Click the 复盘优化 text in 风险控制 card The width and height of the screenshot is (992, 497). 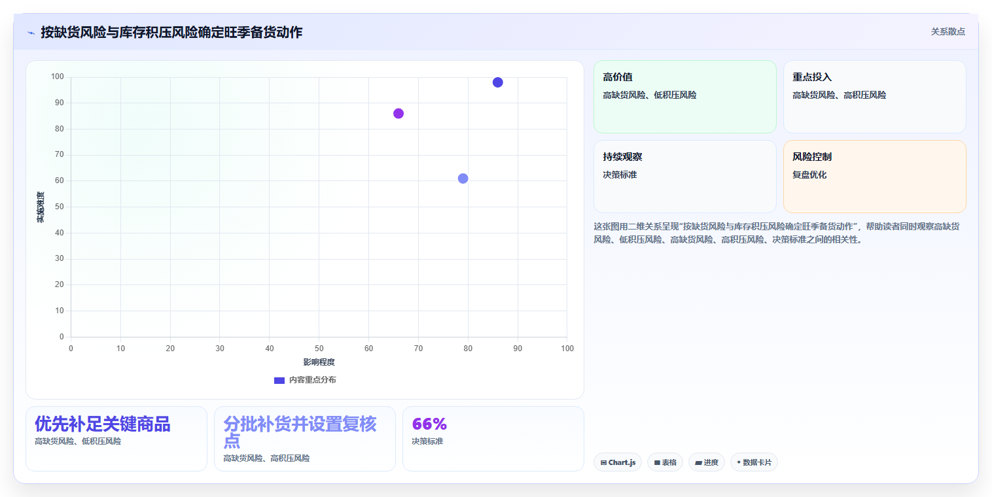[x=809, y=175]
